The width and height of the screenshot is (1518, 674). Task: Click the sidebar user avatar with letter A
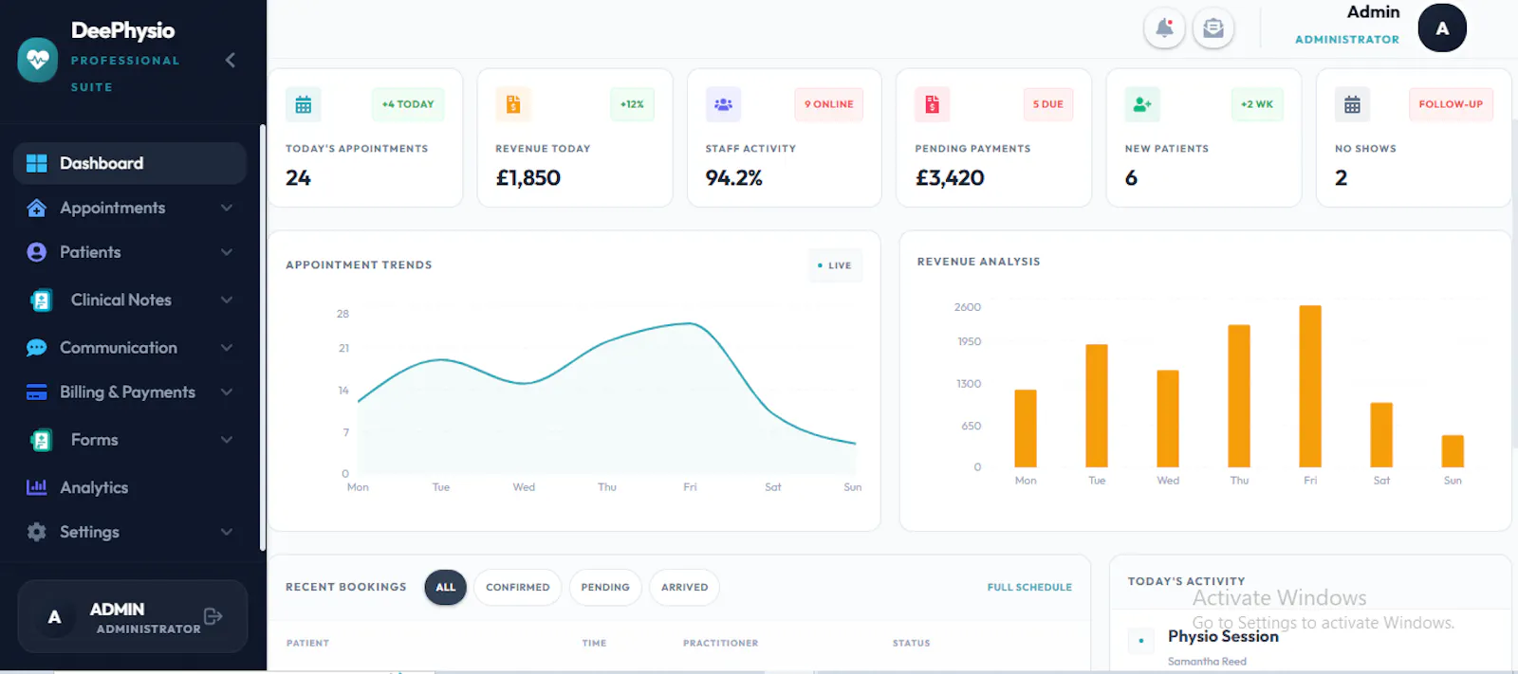pyautogui.click(x=54, y=617)
